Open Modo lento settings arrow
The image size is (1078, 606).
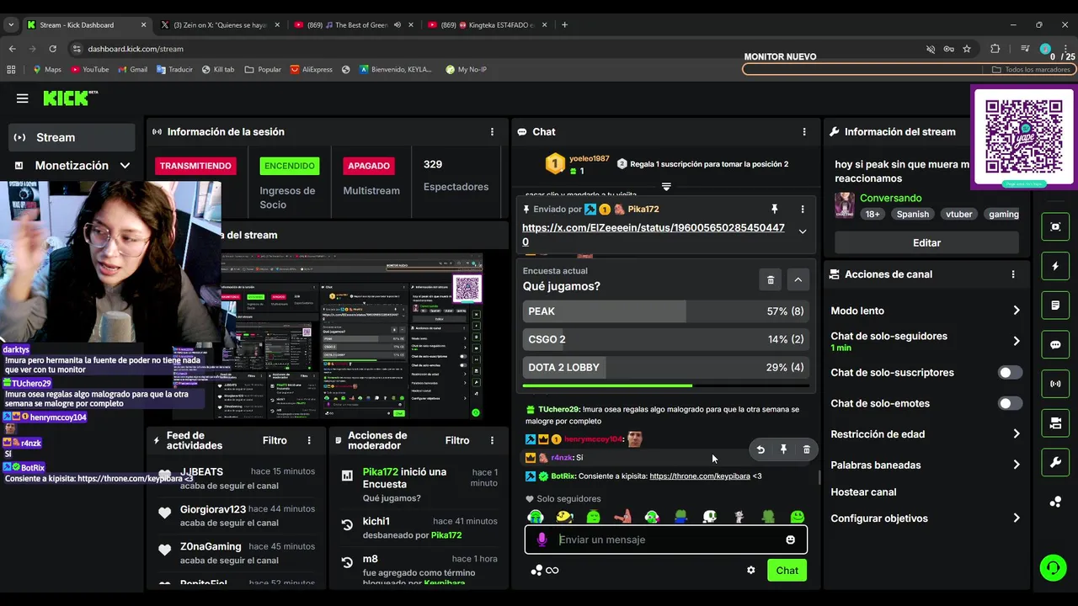click(x=1016, y=311)
